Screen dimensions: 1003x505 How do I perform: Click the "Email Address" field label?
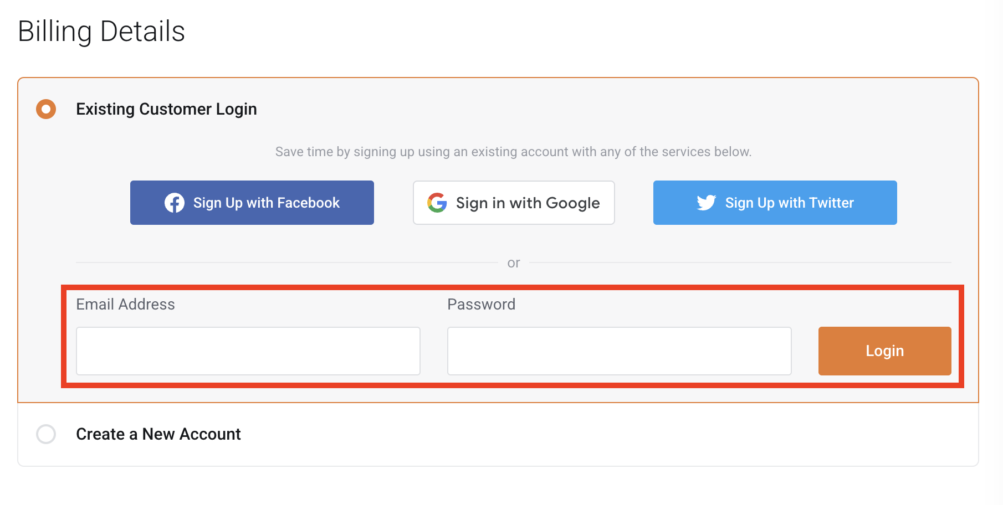[x=125, y=304]
